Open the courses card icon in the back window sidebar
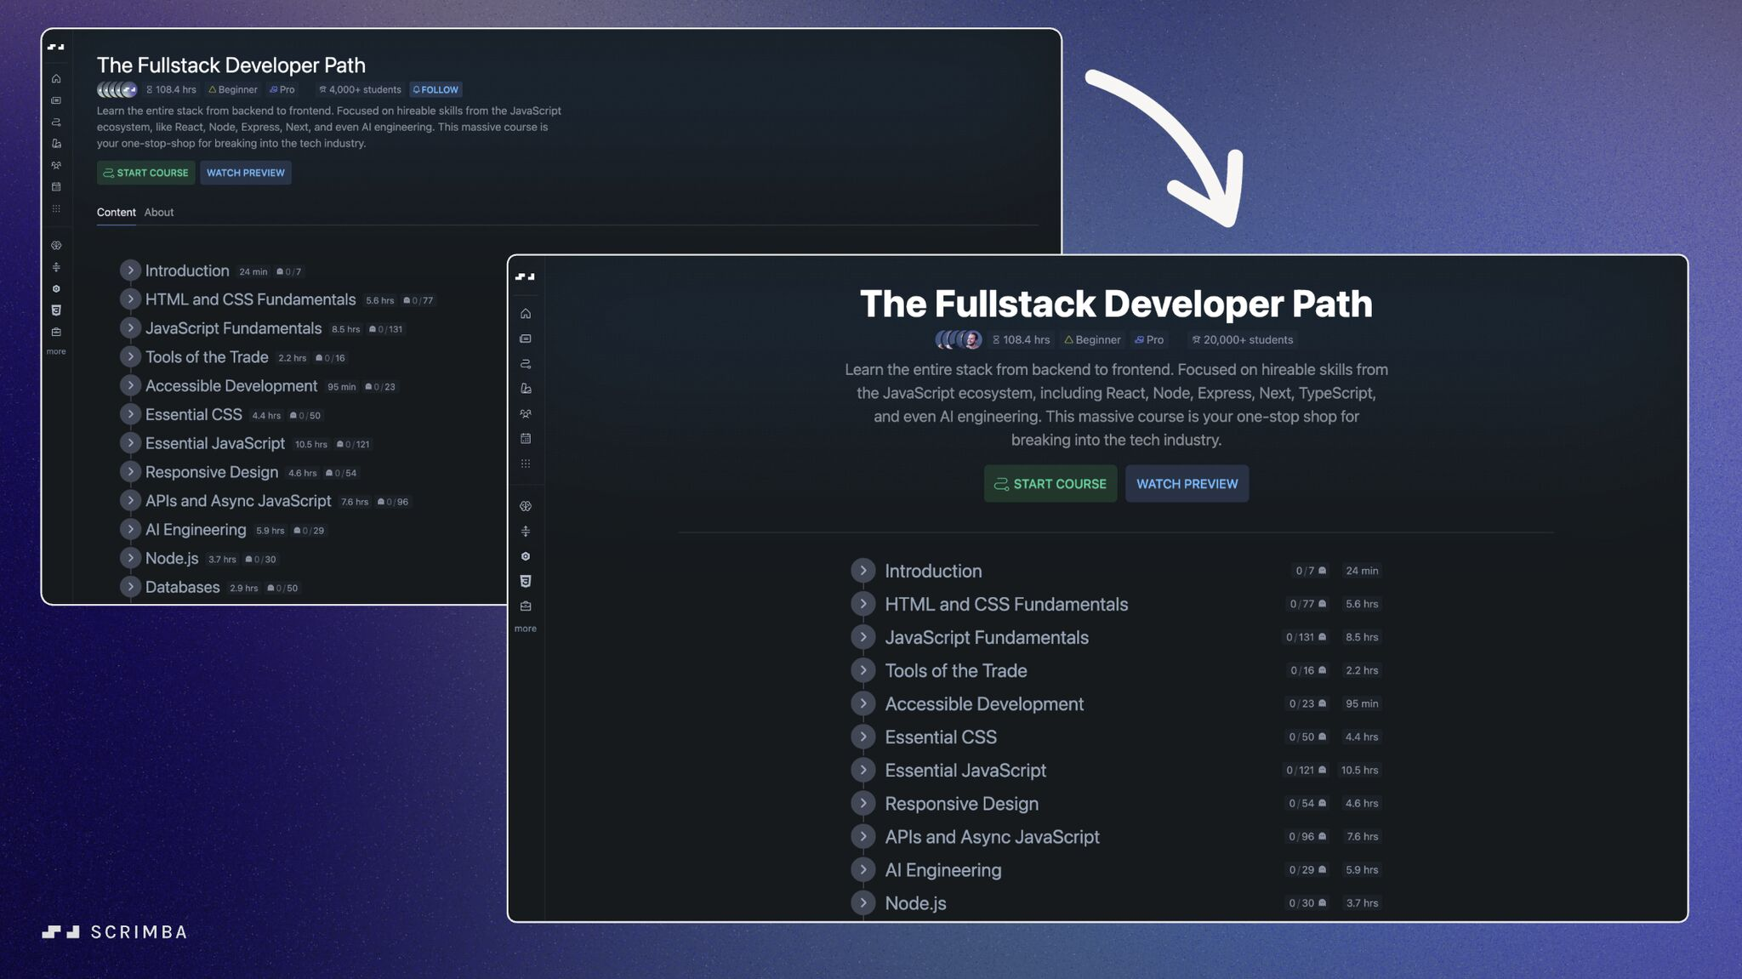 [56, 100]
